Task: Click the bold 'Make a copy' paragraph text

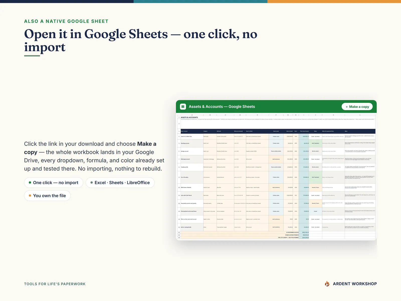Action: [x=90, y=148]
